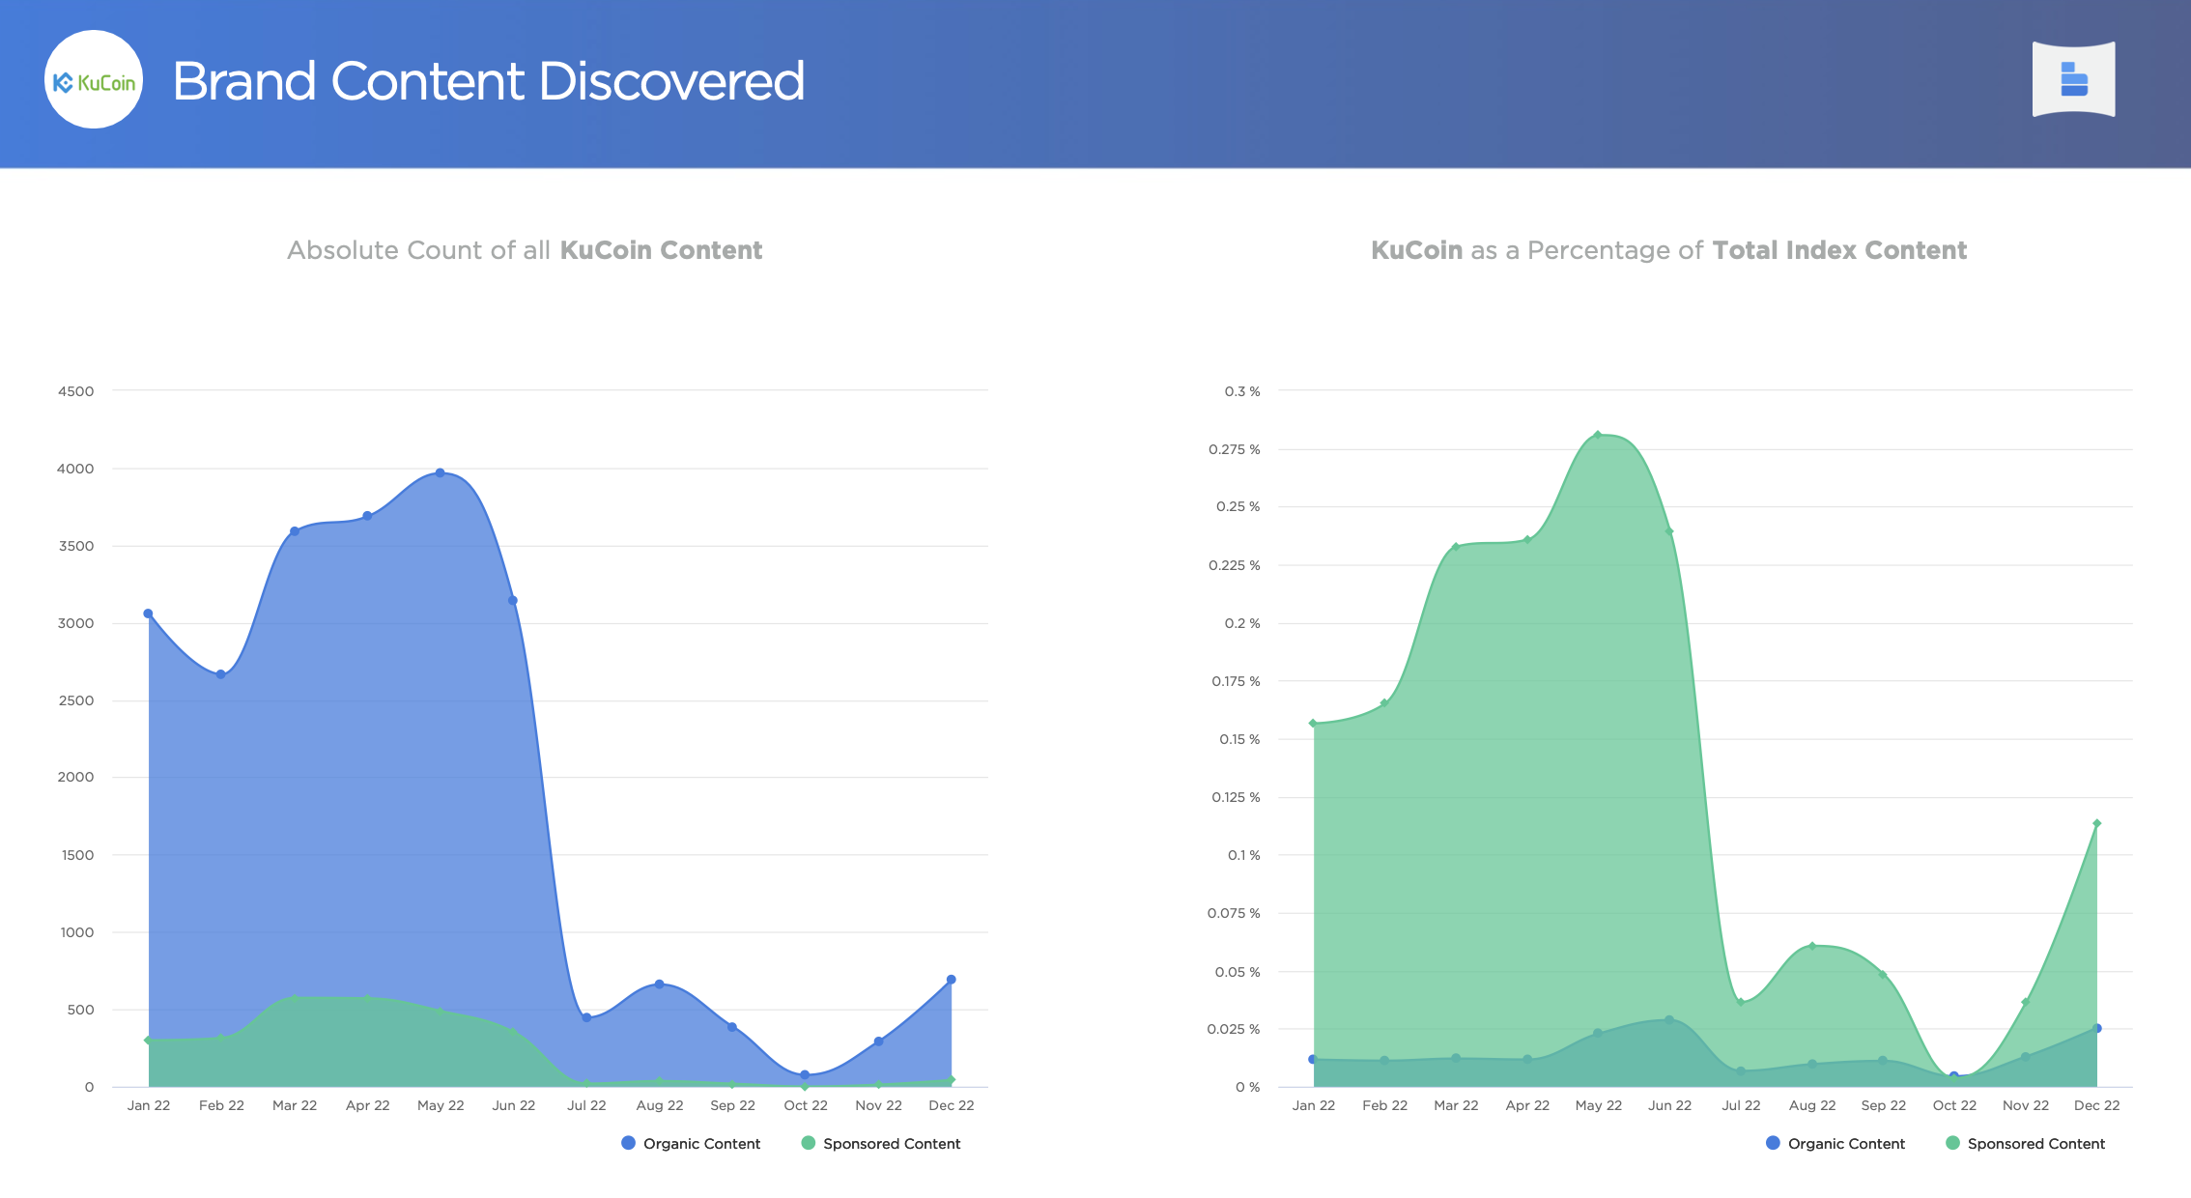The height and width of the screenshot is (1198, 2191).
Task: Select the Mar 22 sponsored point in left chart
Action: [295, 998]
